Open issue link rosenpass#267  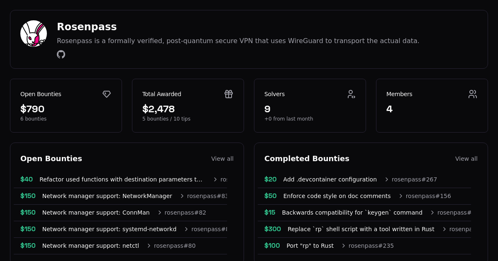[x=414, y=179]
